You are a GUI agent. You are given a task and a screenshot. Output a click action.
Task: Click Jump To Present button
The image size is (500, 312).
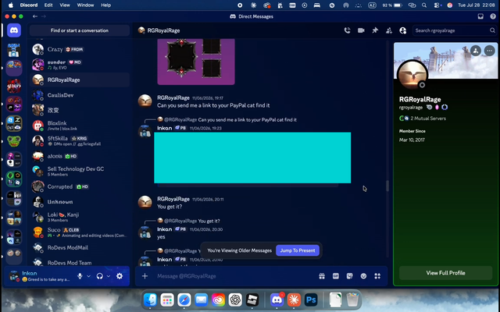coord(298,250)
